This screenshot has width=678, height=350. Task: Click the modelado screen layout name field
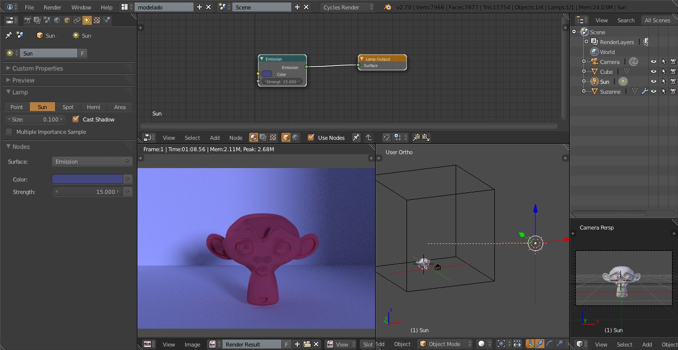(164, 7)
